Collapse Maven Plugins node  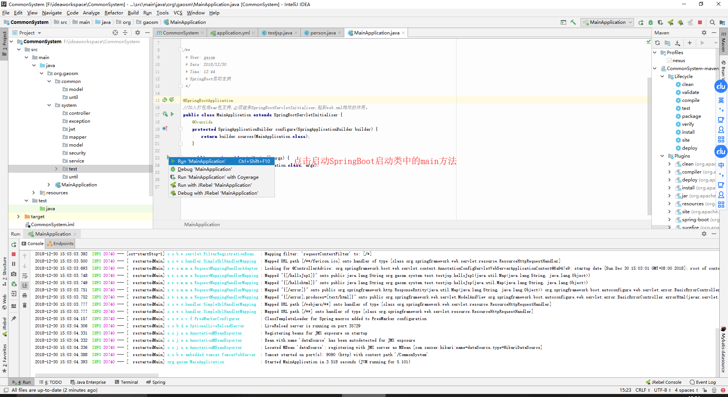(662, 156)
